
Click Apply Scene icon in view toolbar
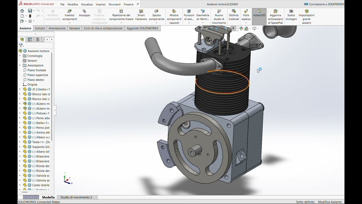246,29
